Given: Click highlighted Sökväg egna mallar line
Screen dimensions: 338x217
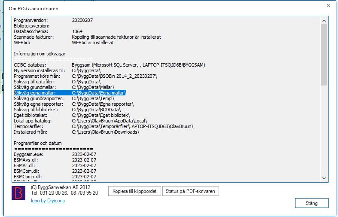Looking at the screenshot, I should pos(70,93).
